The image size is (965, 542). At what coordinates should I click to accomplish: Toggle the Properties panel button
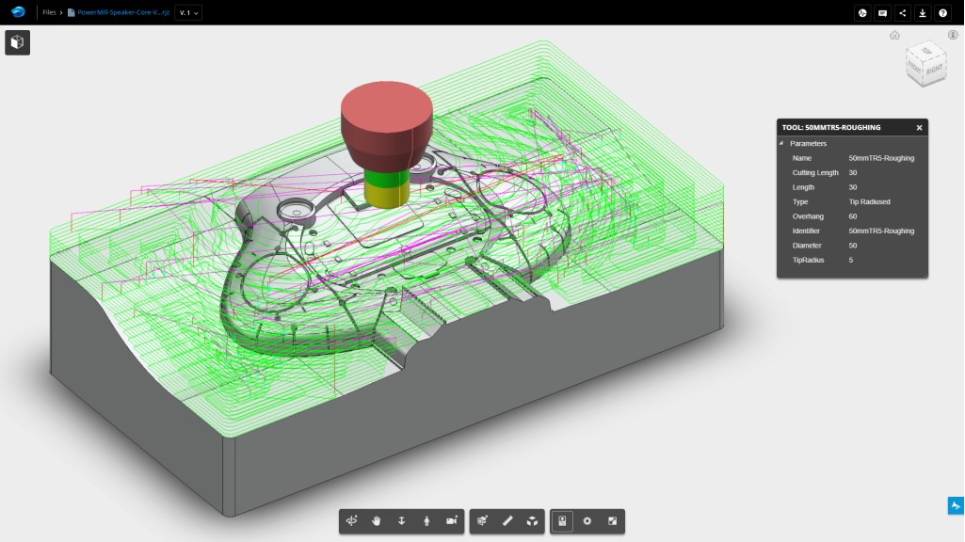click(562, 520)
